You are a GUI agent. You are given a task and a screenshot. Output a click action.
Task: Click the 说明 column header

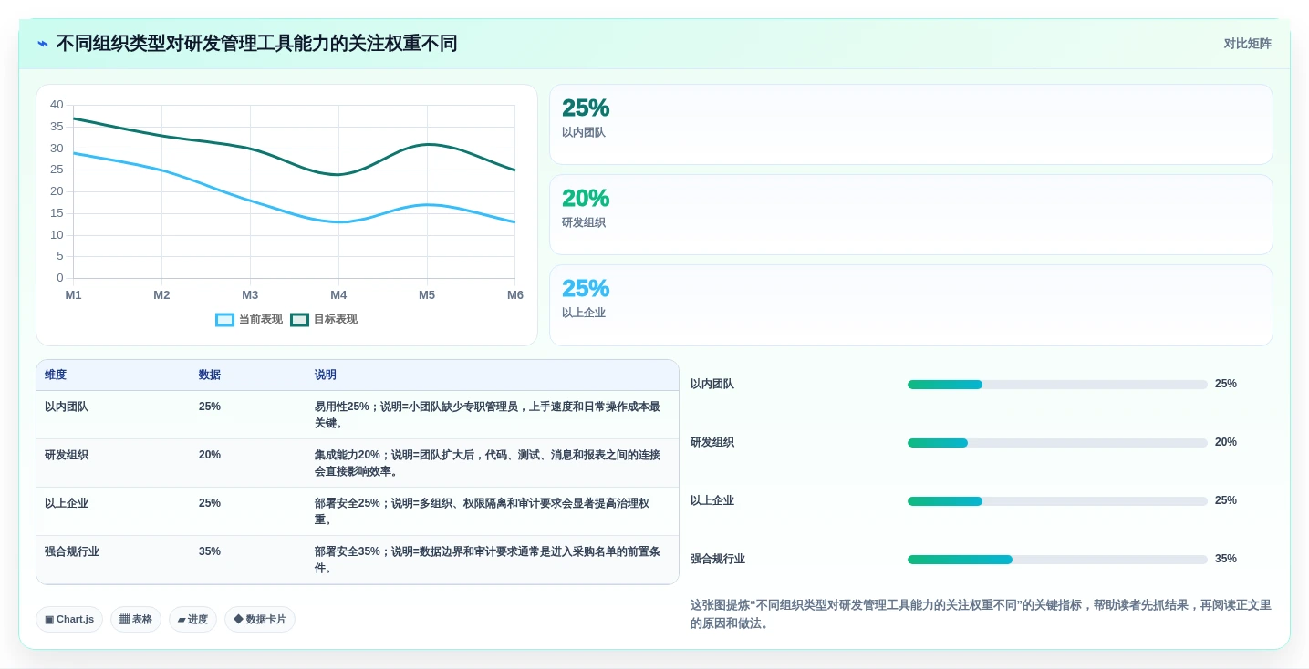pos(326,376)
